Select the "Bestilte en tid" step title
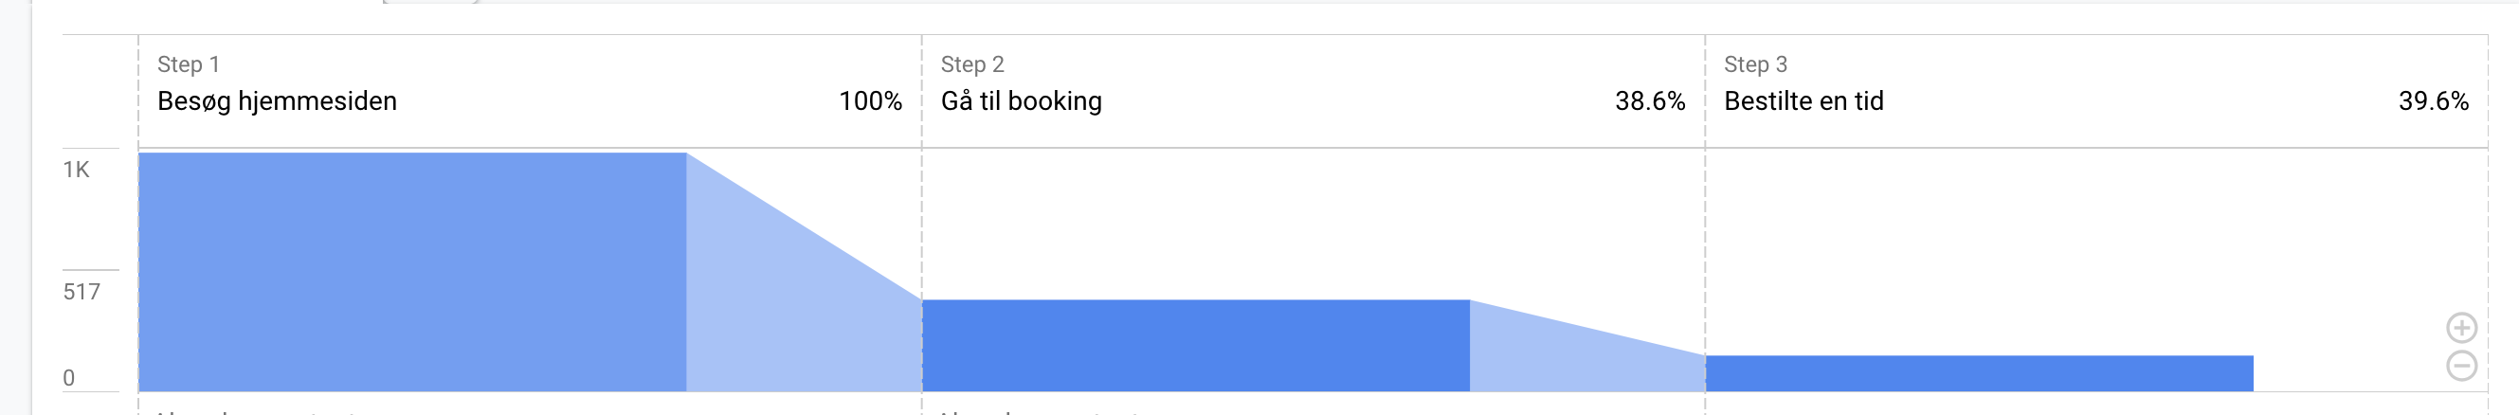Screen dimensions: 2519x415 pos(1803,101)
